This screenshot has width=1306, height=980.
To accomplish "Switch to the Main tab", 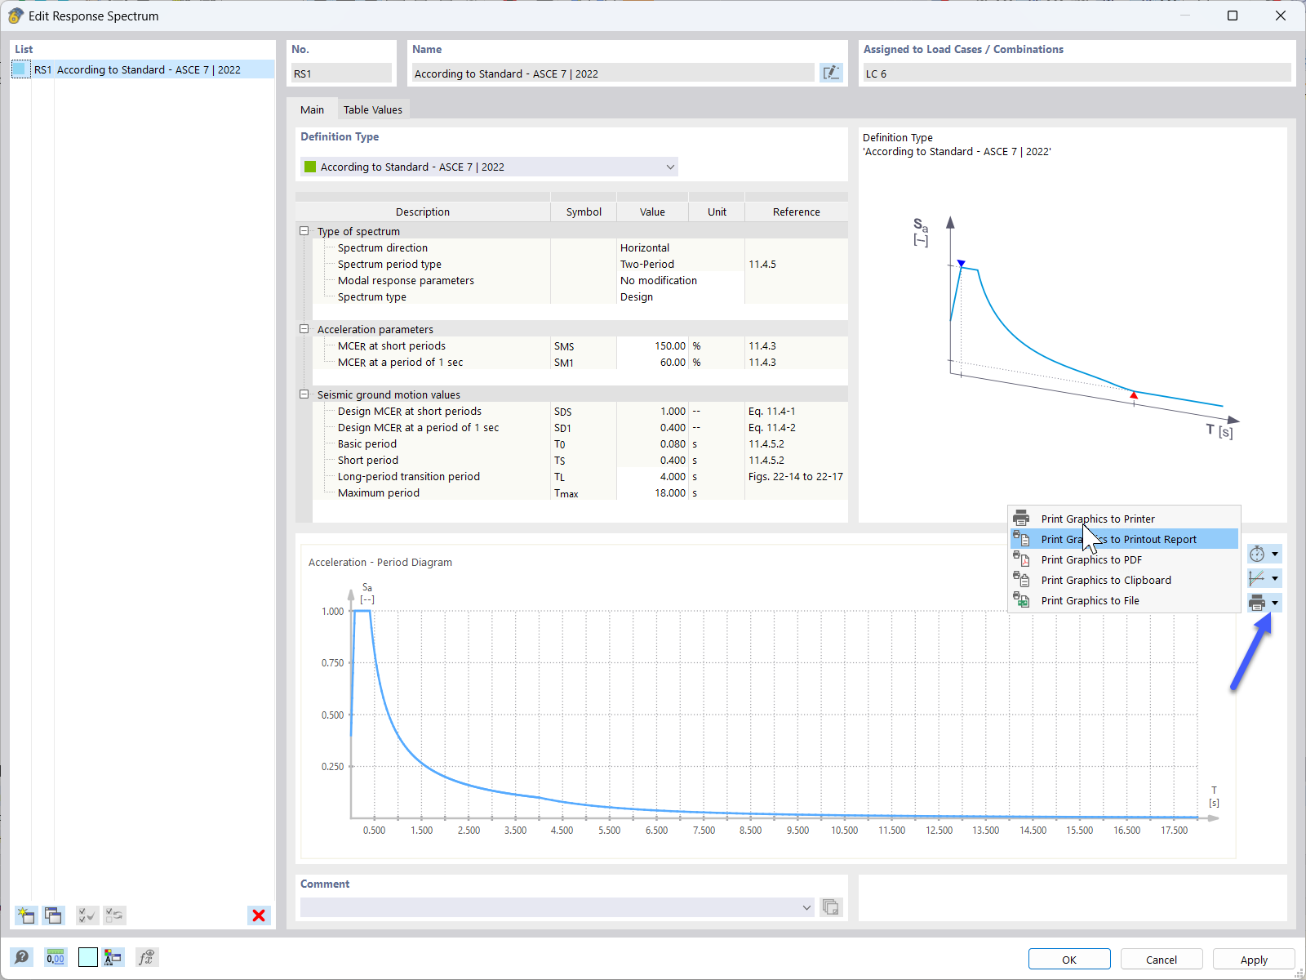I will 312,109.
